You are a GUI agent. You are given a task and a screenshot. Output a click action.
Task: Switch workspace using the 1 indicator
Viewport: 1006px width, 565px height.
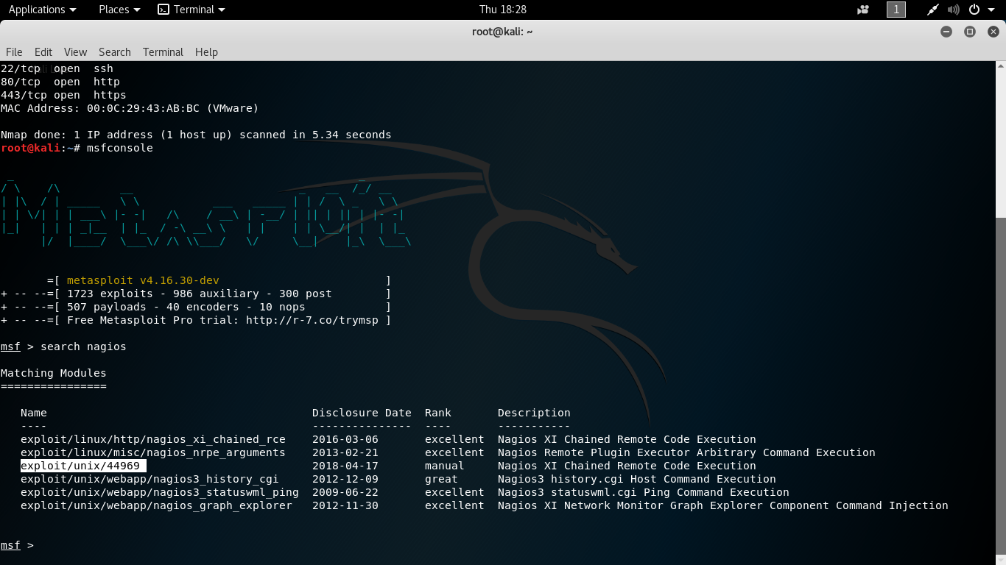(896, 10)
